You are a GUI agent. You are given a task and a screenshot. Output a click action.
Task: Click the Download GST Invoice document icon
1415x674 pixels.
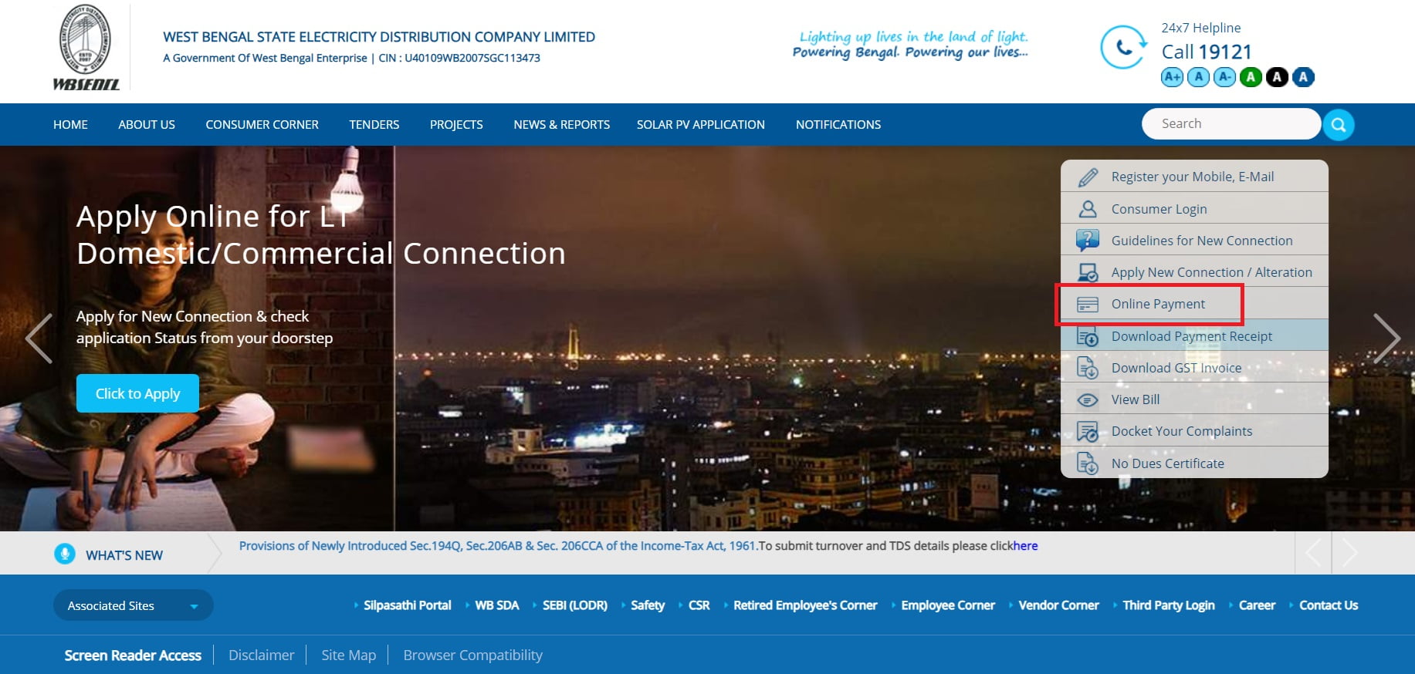click(1088, 369)
